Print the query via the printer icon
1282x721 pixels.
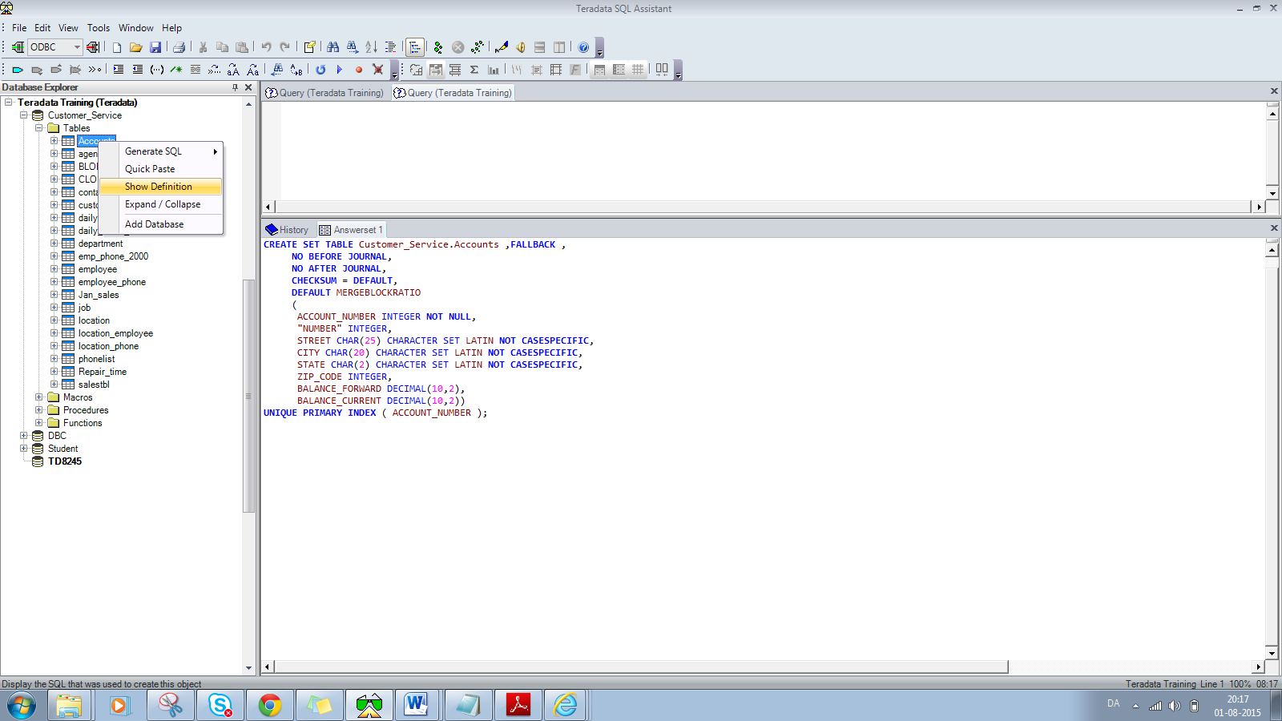click(179, 47)
